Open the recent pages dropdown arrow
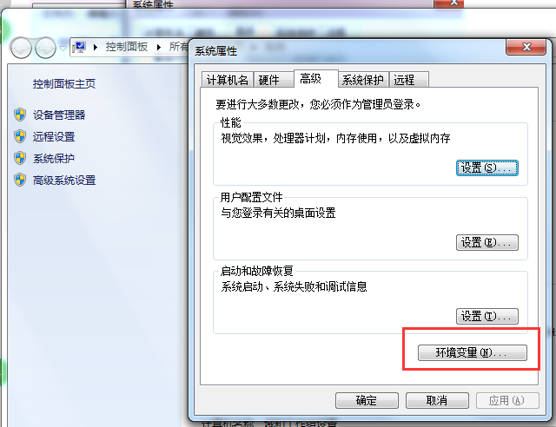Screen dimensions: 556x427 (63, 48)
